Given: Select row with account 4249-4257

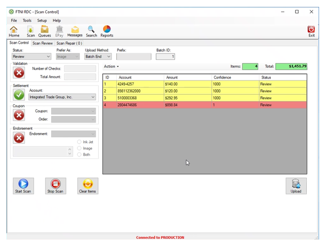Looking at the screenshot, I should click(x=205, y=84).
